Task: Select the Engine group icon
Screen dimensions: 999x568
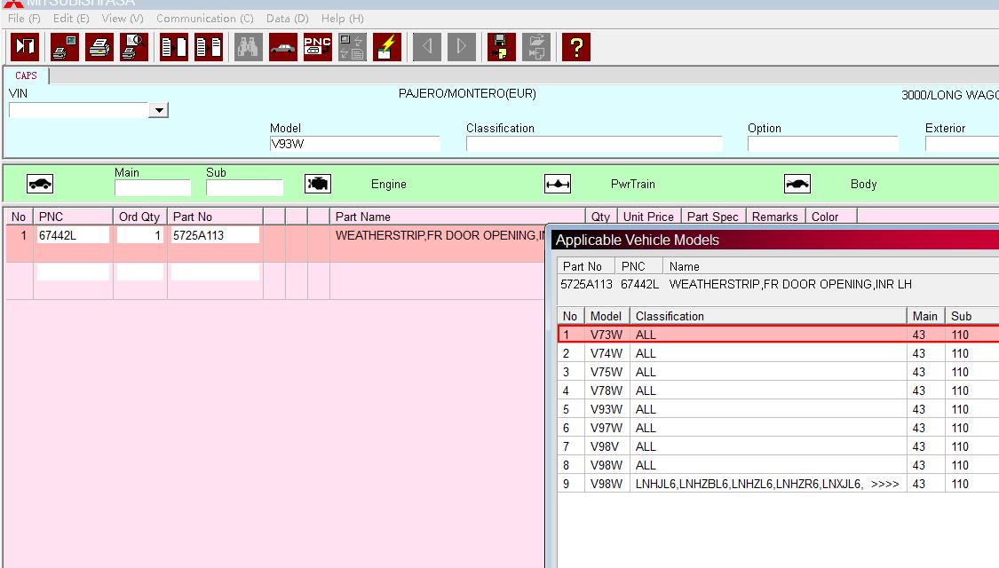Action: tap(317, 184)
